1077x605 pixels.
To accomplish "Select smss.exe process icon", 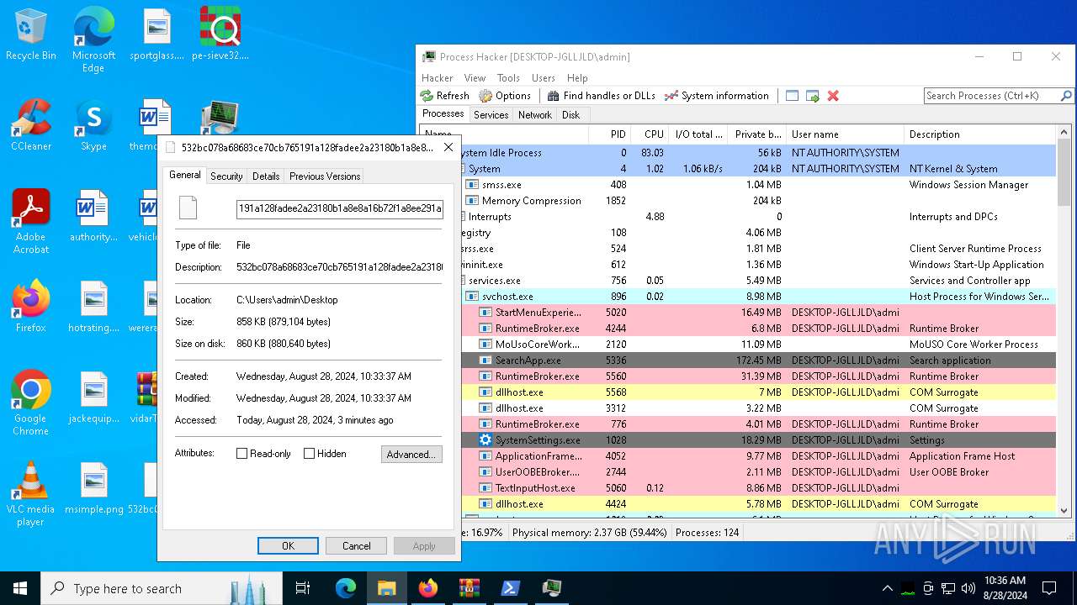I will (472, 185).
